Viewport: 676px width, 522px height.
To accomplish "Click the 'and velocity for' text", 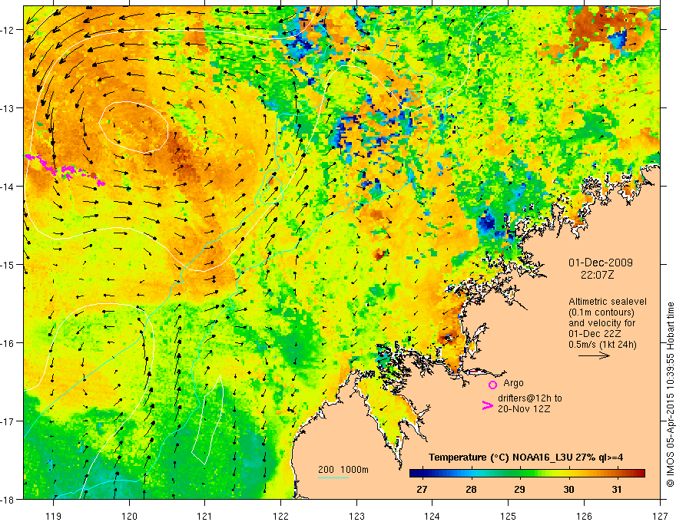I will (601, 323).
